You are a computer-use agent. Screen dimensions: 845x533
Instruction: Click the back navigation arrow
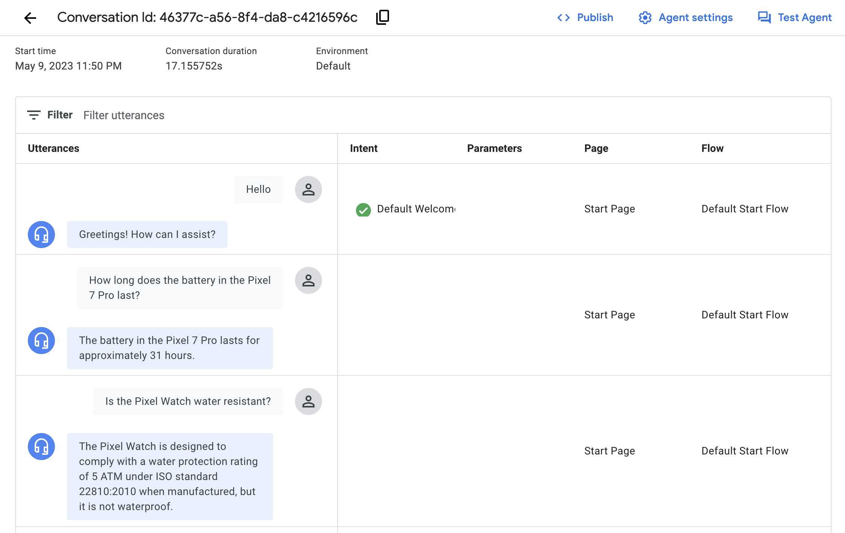pos(29,17)
